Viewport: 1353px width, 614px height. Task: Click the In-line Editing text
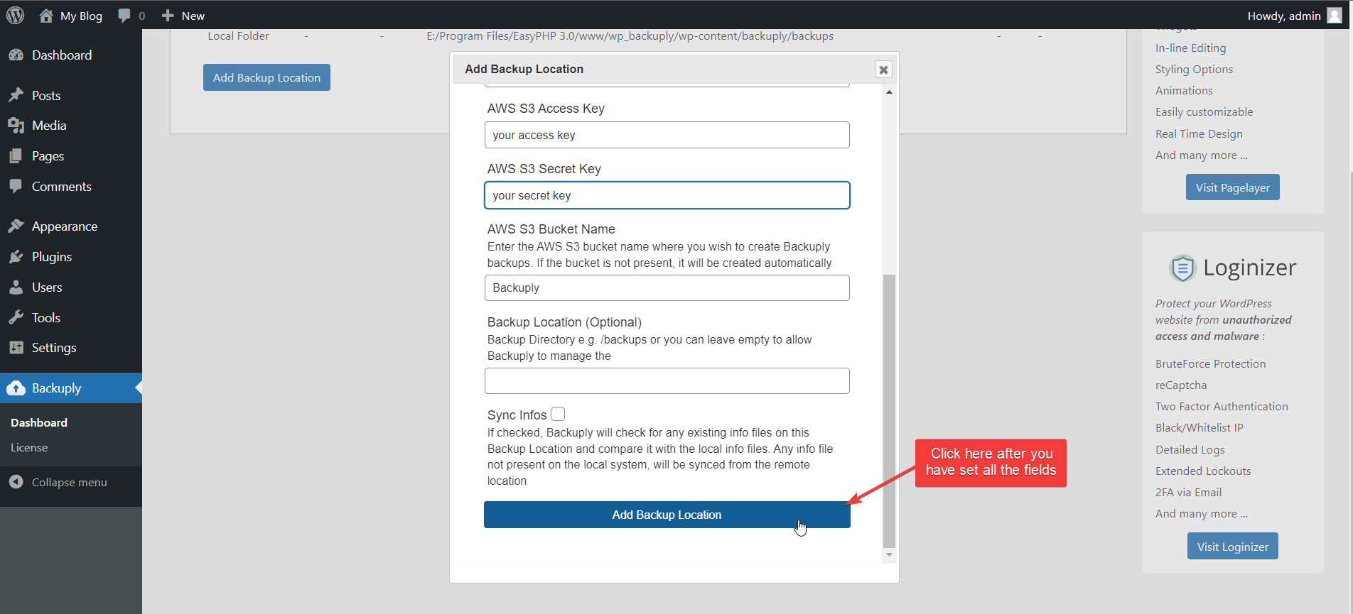1190,48
